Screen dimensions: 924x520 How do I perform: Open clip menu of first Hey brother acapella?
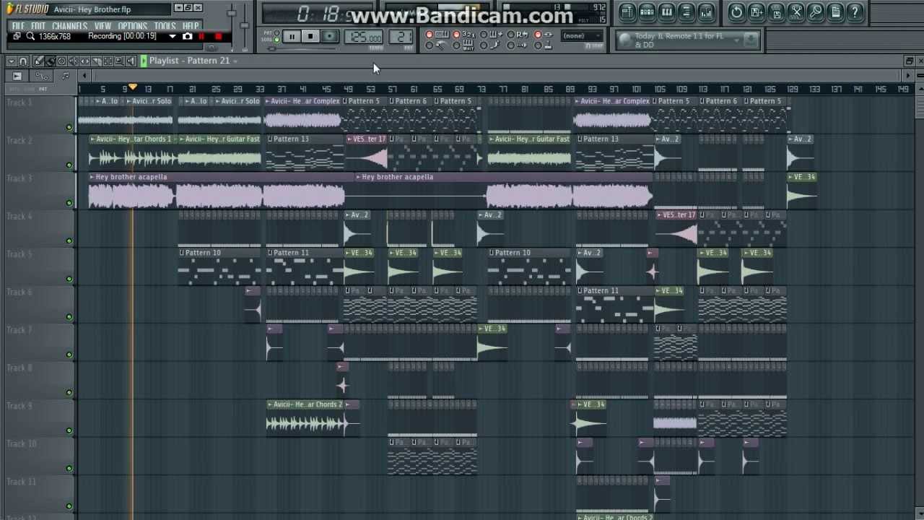pyautogui.click(x=92, y=177)
